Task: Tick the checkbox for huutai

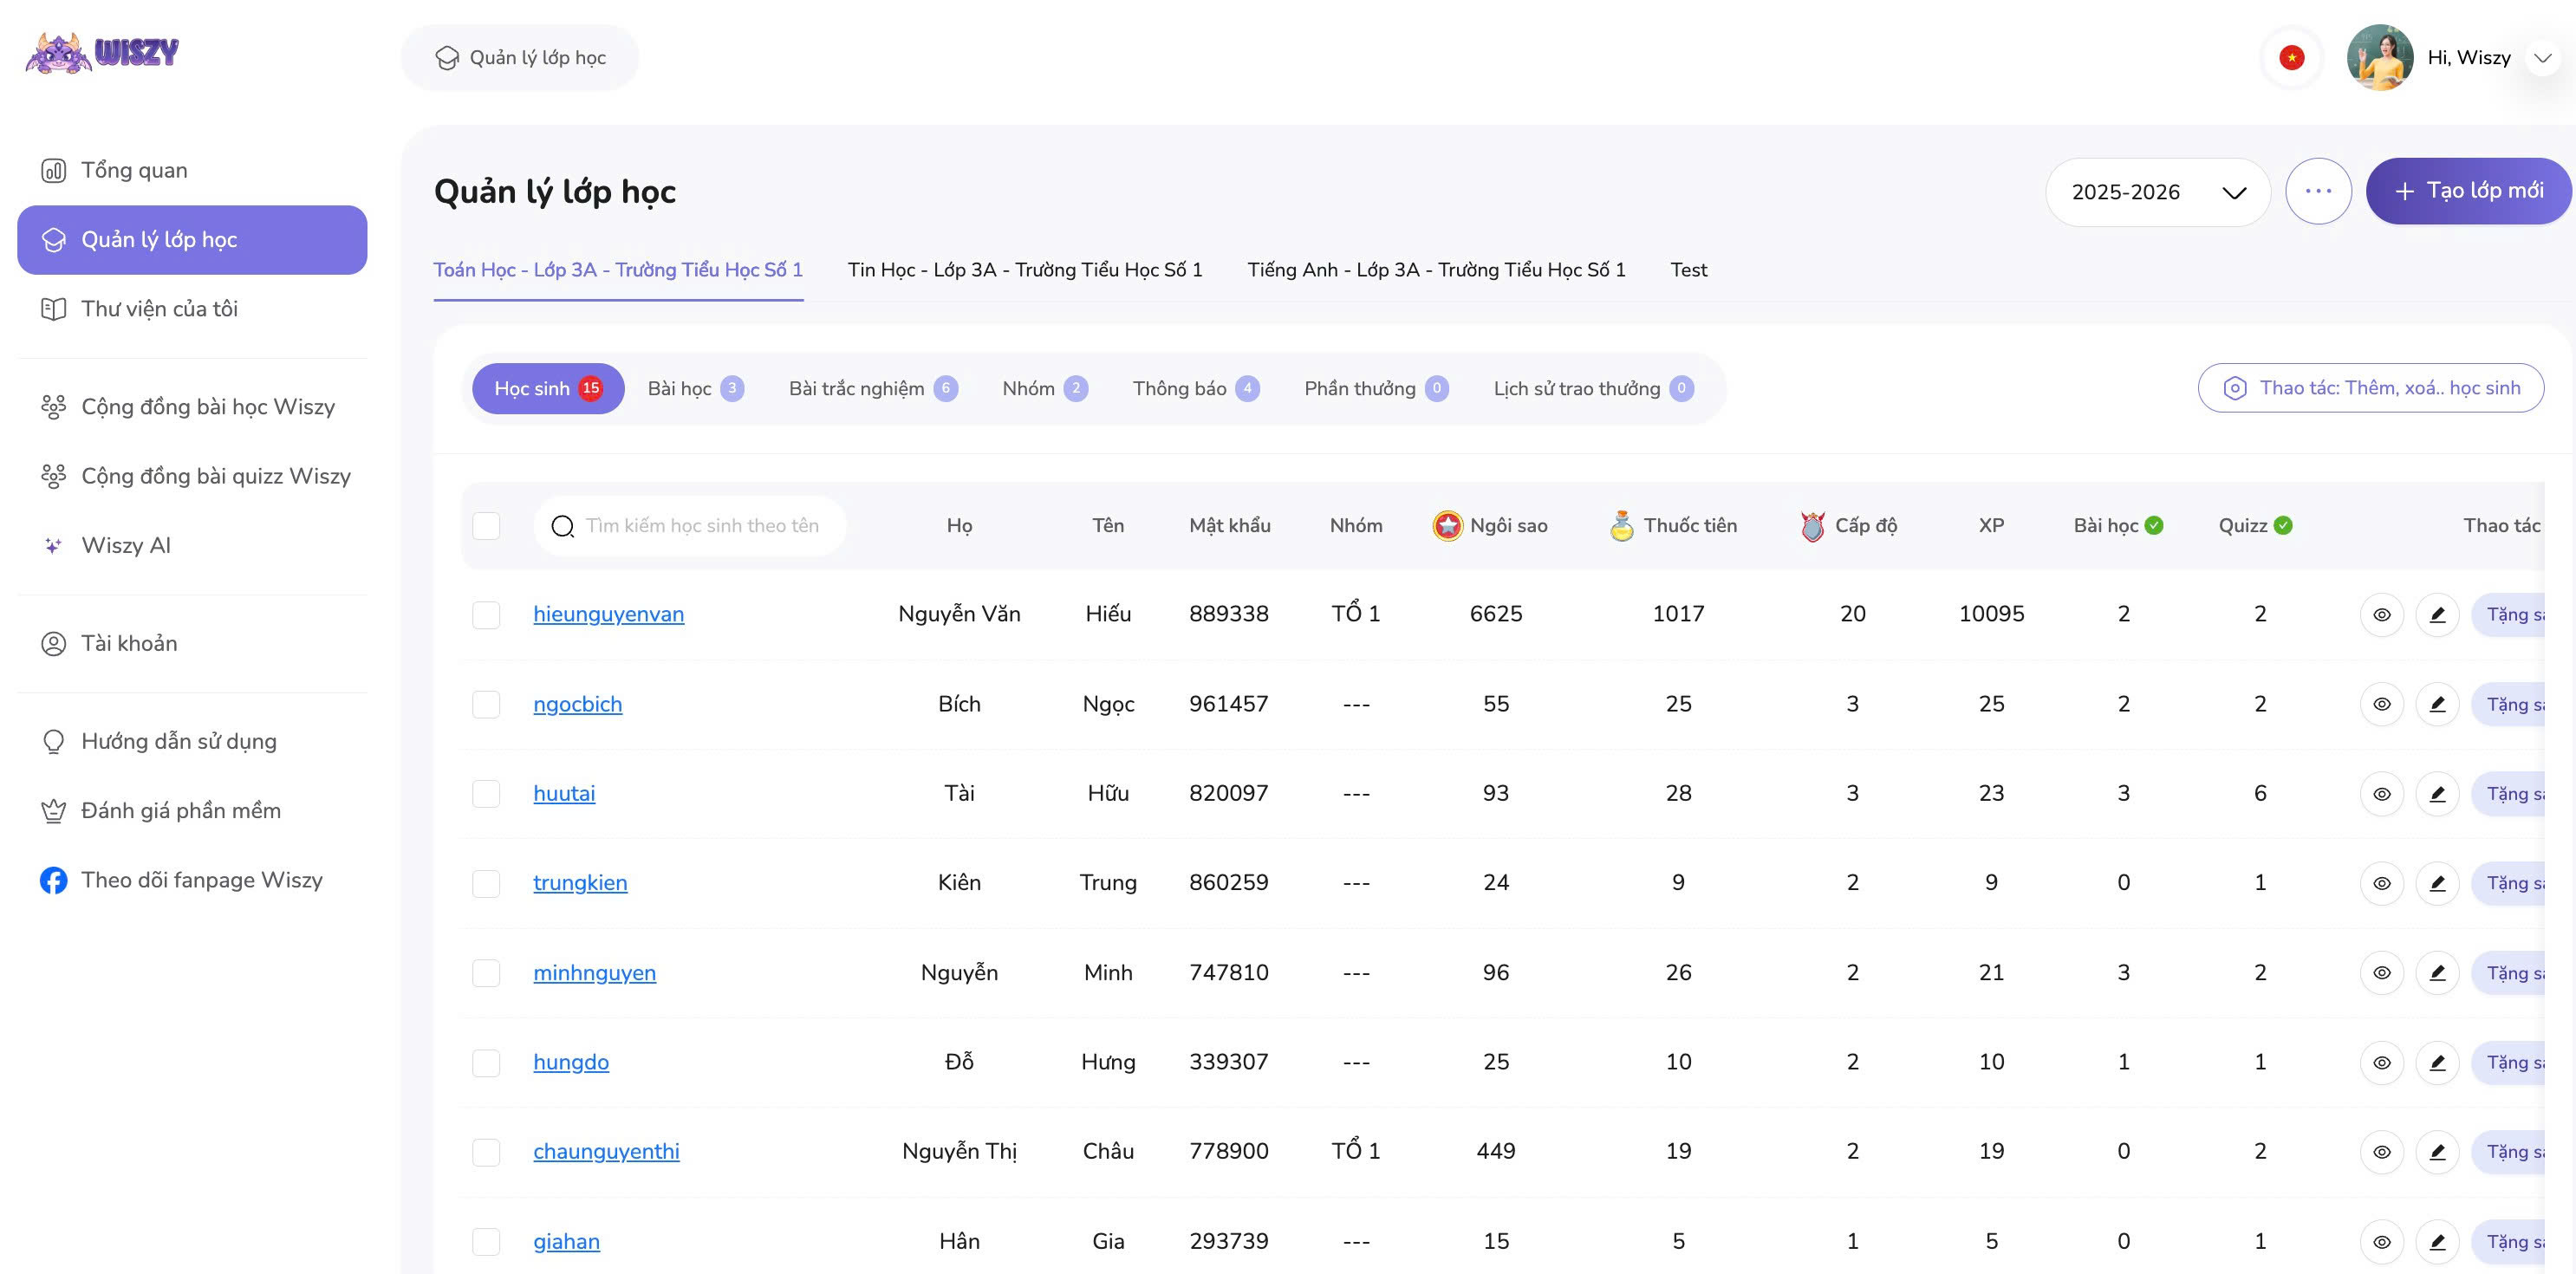Action: click(x=486, y=794)
